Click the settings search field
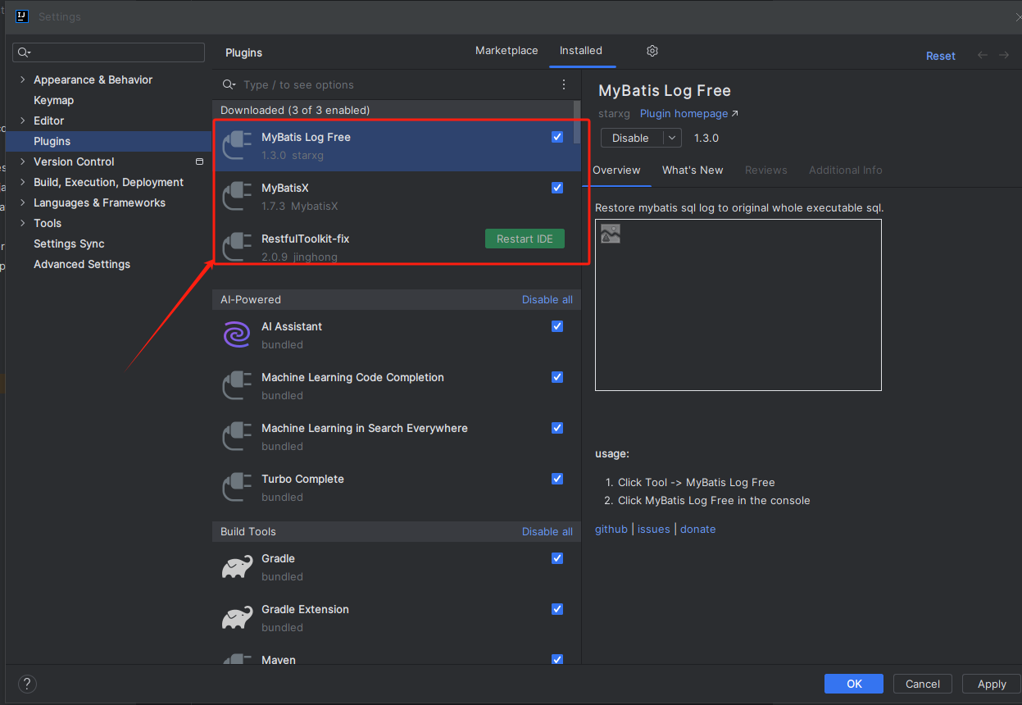This screenshot has width=1022, height=705. click(108, 52)
